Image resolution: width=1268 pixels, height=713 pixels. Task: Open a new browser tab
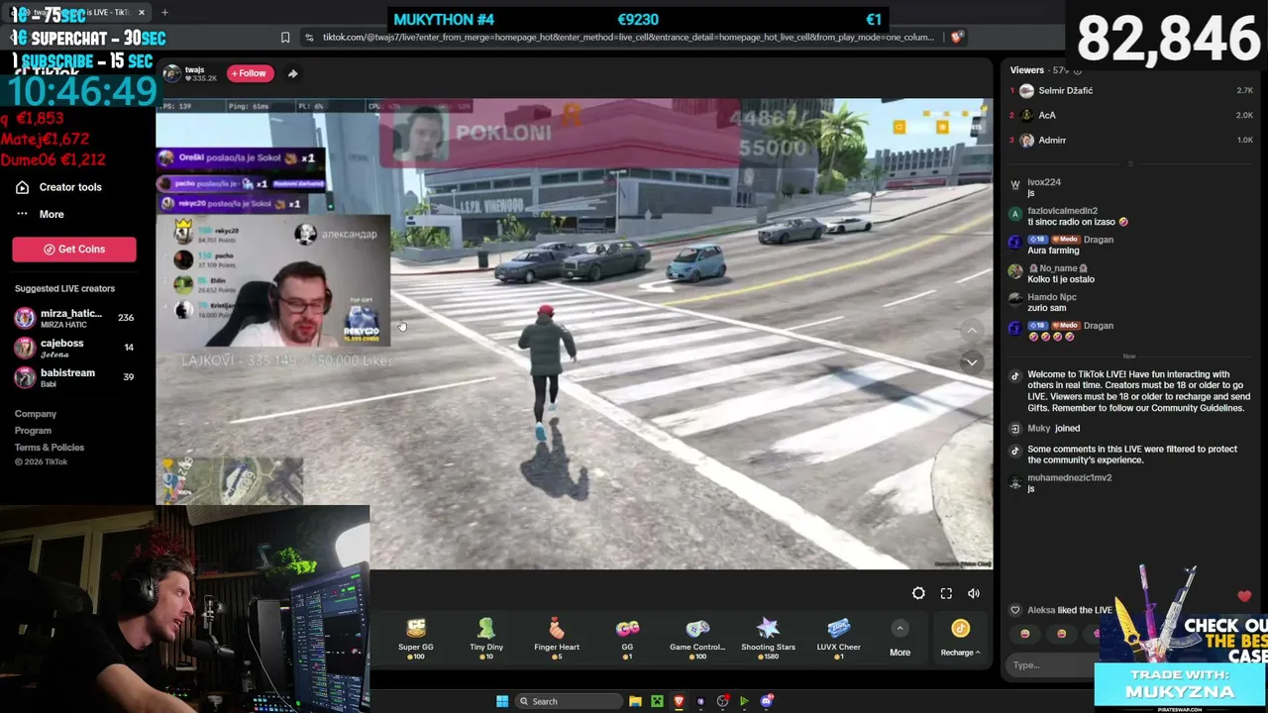point(164,12)
